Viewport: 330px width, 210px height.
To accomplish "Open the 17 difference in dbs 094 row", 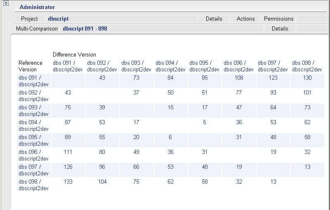I will click(136, 122).
